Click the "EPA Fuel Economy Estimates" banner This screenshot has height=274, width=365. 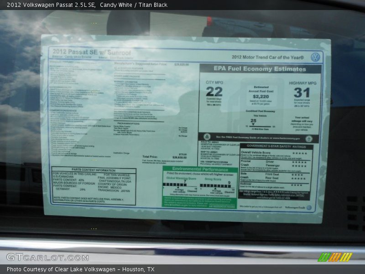tap(260, 69)
